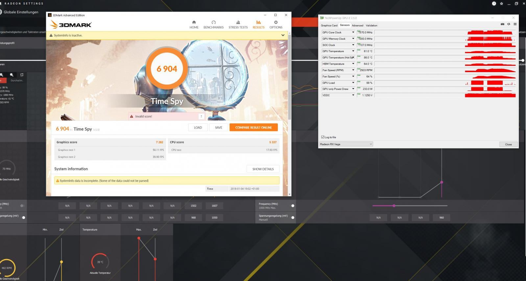The height and width of the screenshot is (281, 526).
Task: Open the GPU Memory Clock sensor dropdown
Action: [353, 39]
